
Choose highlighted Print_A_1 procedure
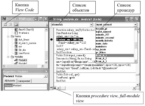pos(115,55)
